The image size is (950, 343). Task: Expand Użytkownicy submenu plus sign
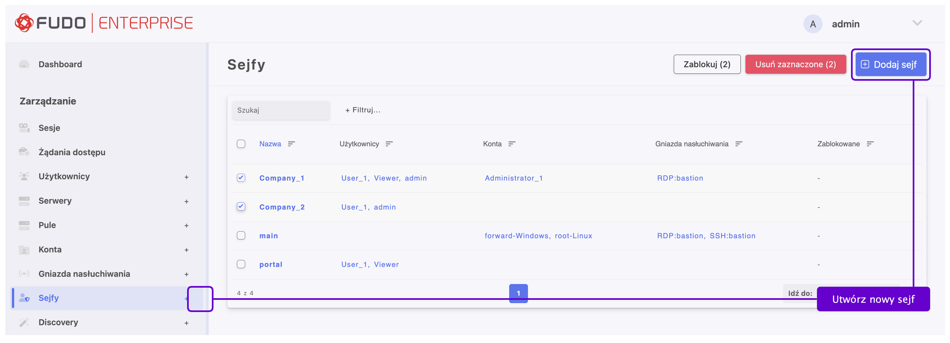[186, 177]
